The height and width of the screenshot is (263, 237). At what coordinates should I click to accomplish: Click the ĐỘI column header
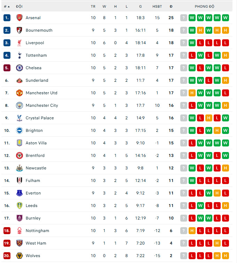[19, 7]
